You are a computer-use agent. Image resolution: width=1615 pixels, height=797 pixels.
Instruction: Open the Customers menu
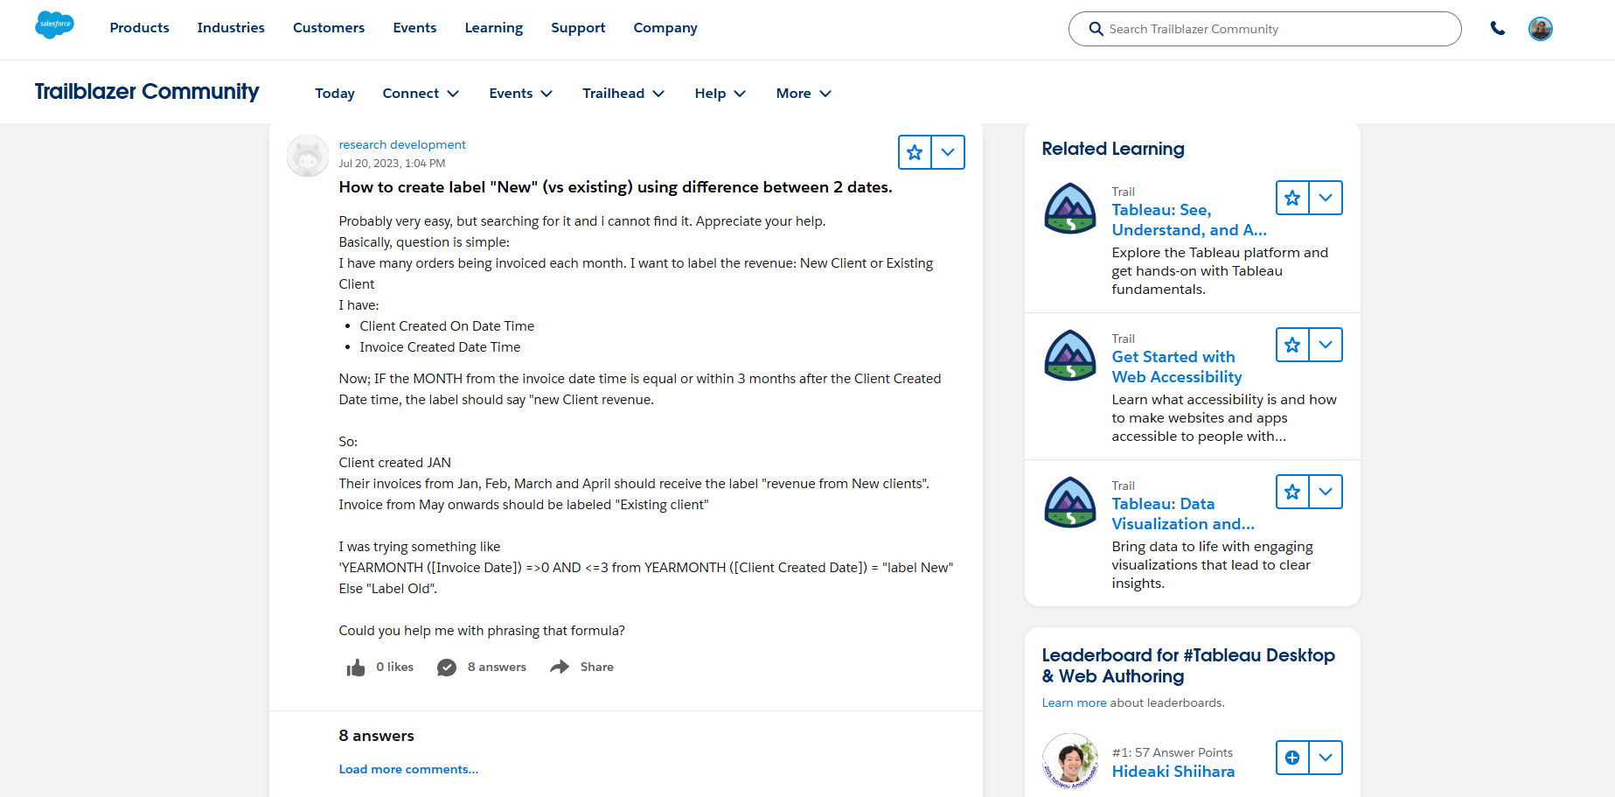(x=329, y=28)
